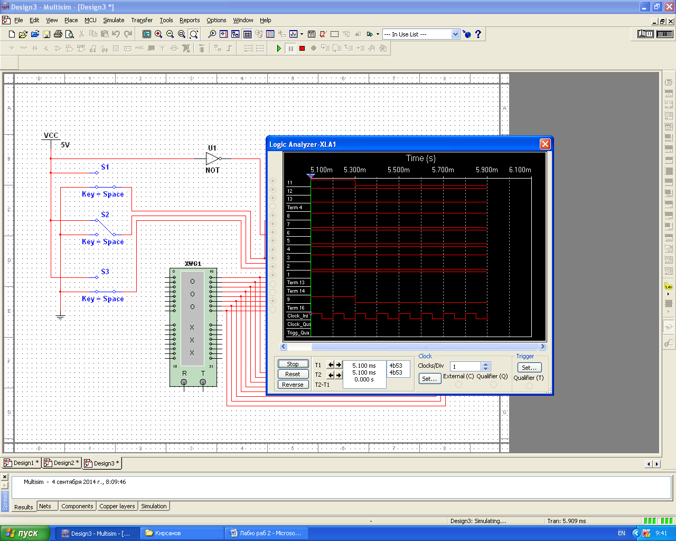Open the Tools menu

[x=166, y=20]
